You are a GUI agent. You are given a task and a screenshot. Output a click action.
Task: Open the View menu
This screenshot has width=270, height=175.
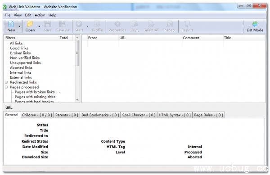[x=18, y=15]
